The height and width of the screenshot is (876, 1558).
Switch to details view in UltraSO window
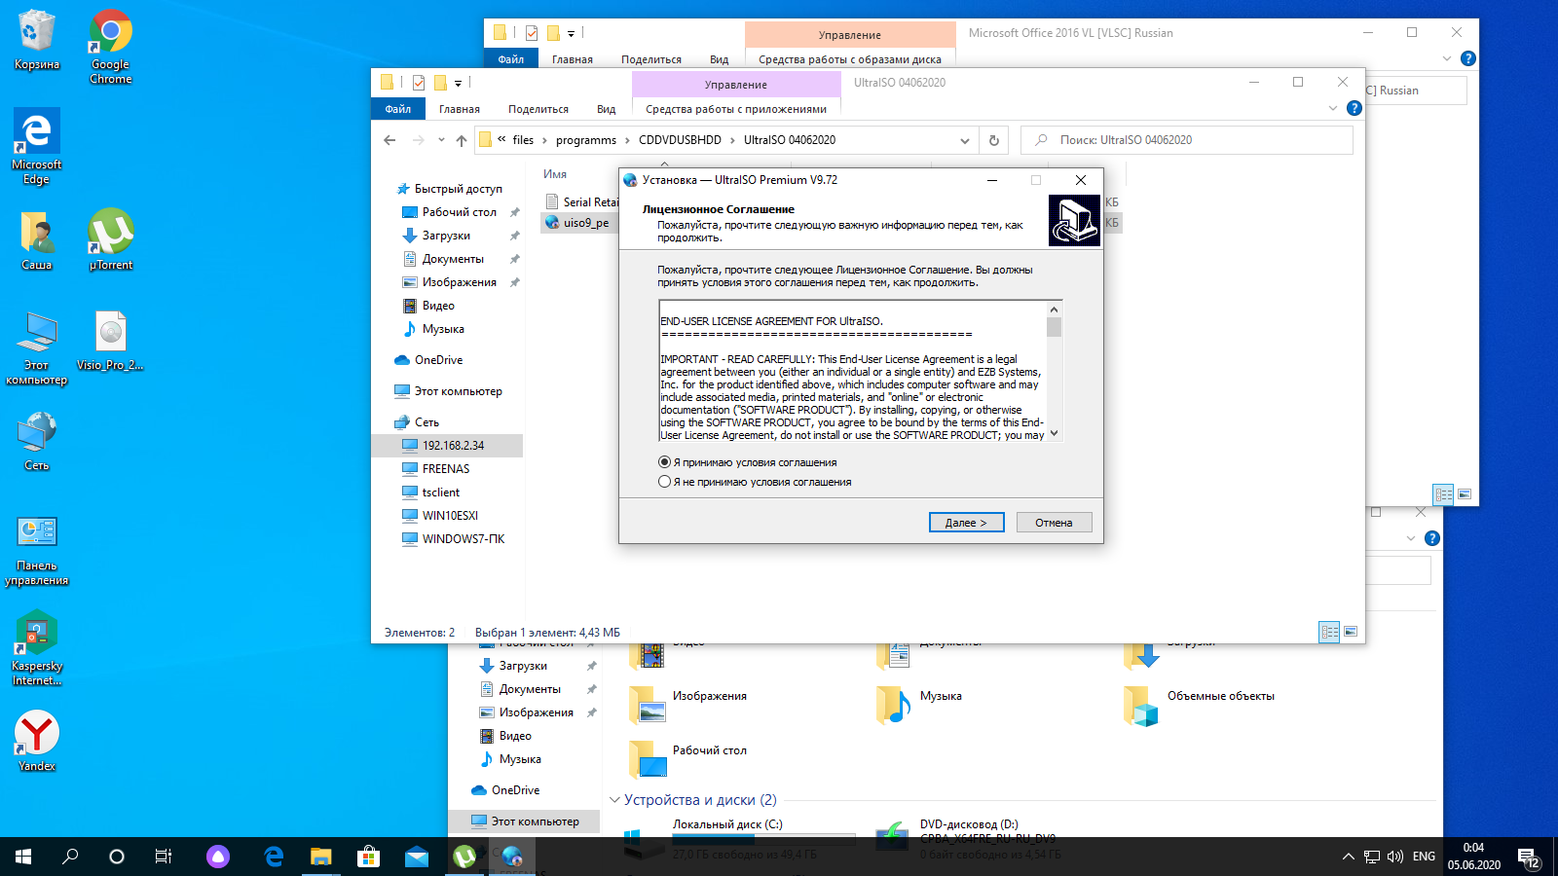[x=1329, y=632]
